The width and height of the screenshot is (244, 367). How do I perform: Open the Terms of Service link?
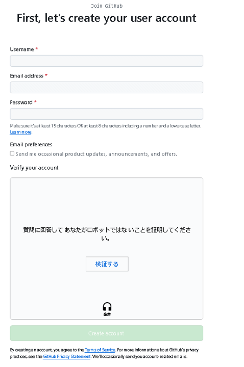[100, 350]
